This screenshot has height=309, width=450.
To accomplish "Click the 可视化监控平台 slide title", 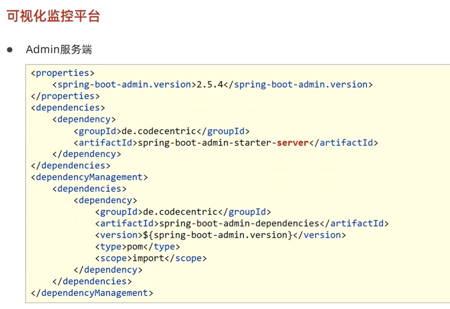I will 53,16.
